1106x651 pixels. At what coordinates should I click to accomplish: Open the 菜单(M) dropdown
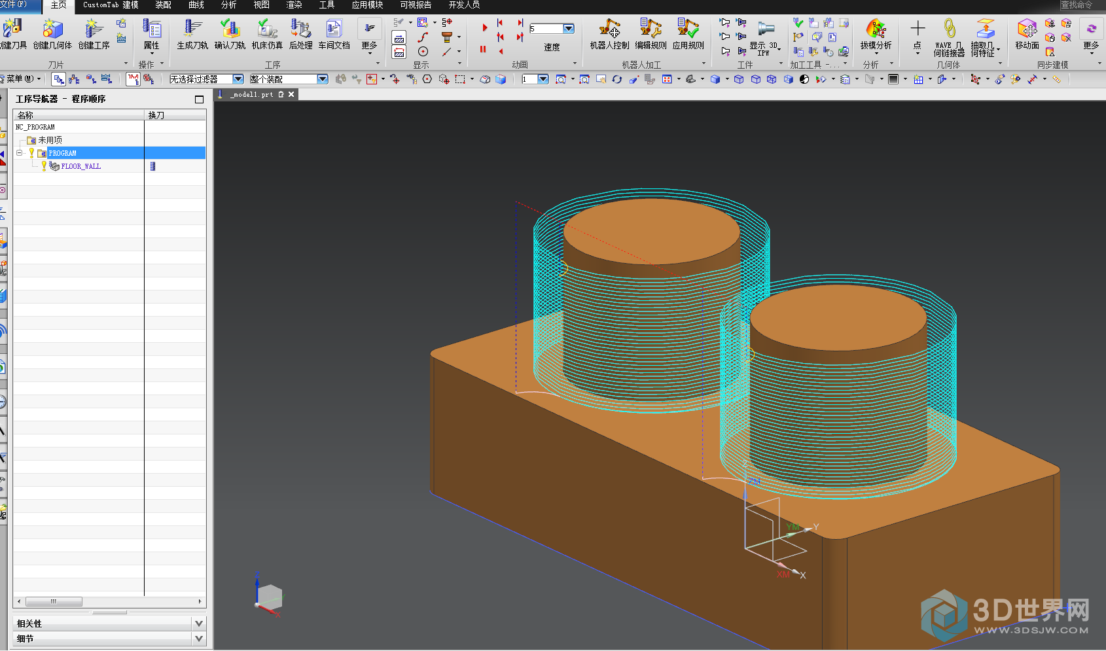tap(21, 79)
